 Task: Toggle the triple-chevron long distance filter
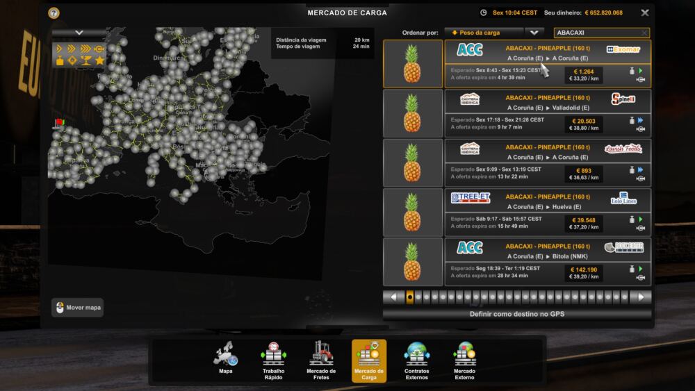[x=85, y=49]
